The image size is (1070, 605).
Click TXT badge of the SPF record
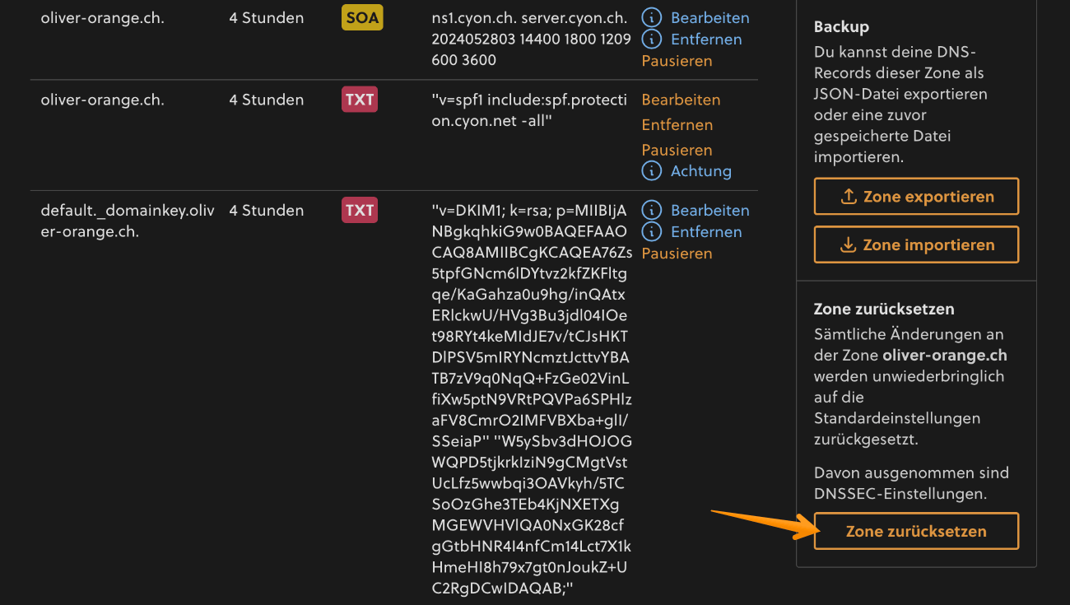[x=360, y=100]
